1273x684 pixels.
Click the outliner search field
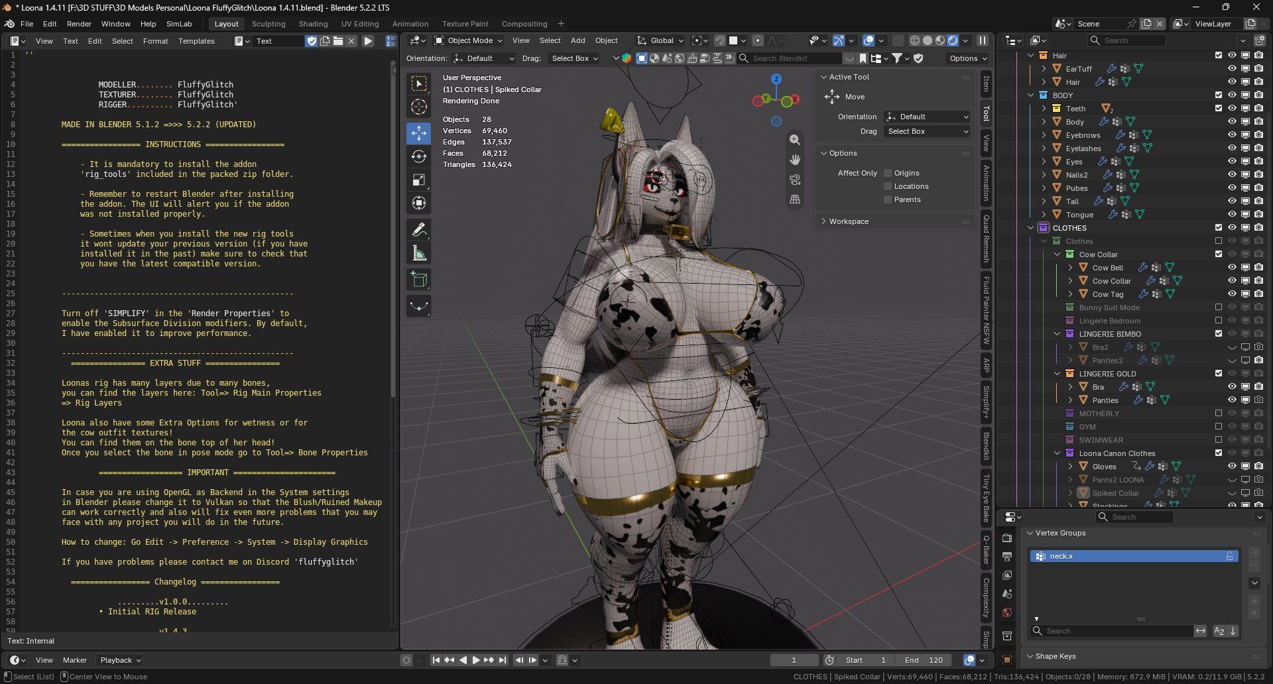coord(1128,40)
